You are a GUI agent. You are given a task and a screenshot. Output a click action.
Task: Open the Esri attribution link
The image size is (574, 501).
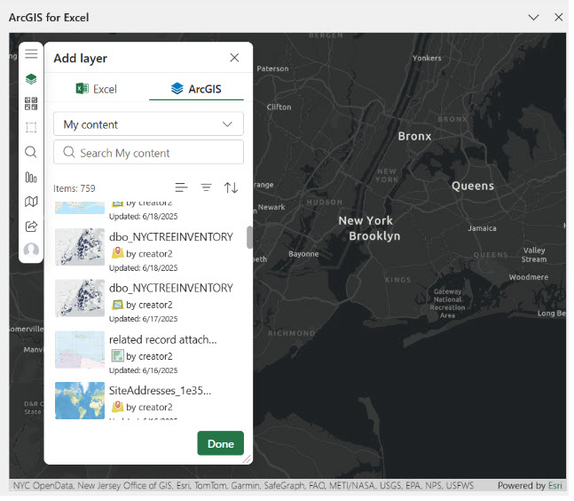coord(555,486)
